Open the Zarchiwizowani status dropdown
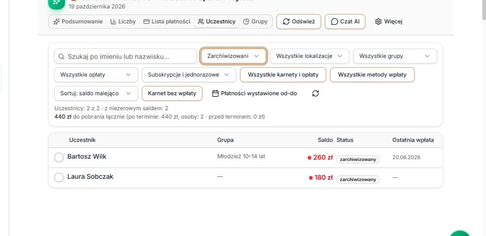Viewport: 486px width, 236px height. pyautogui.click(x=233, y=56)
